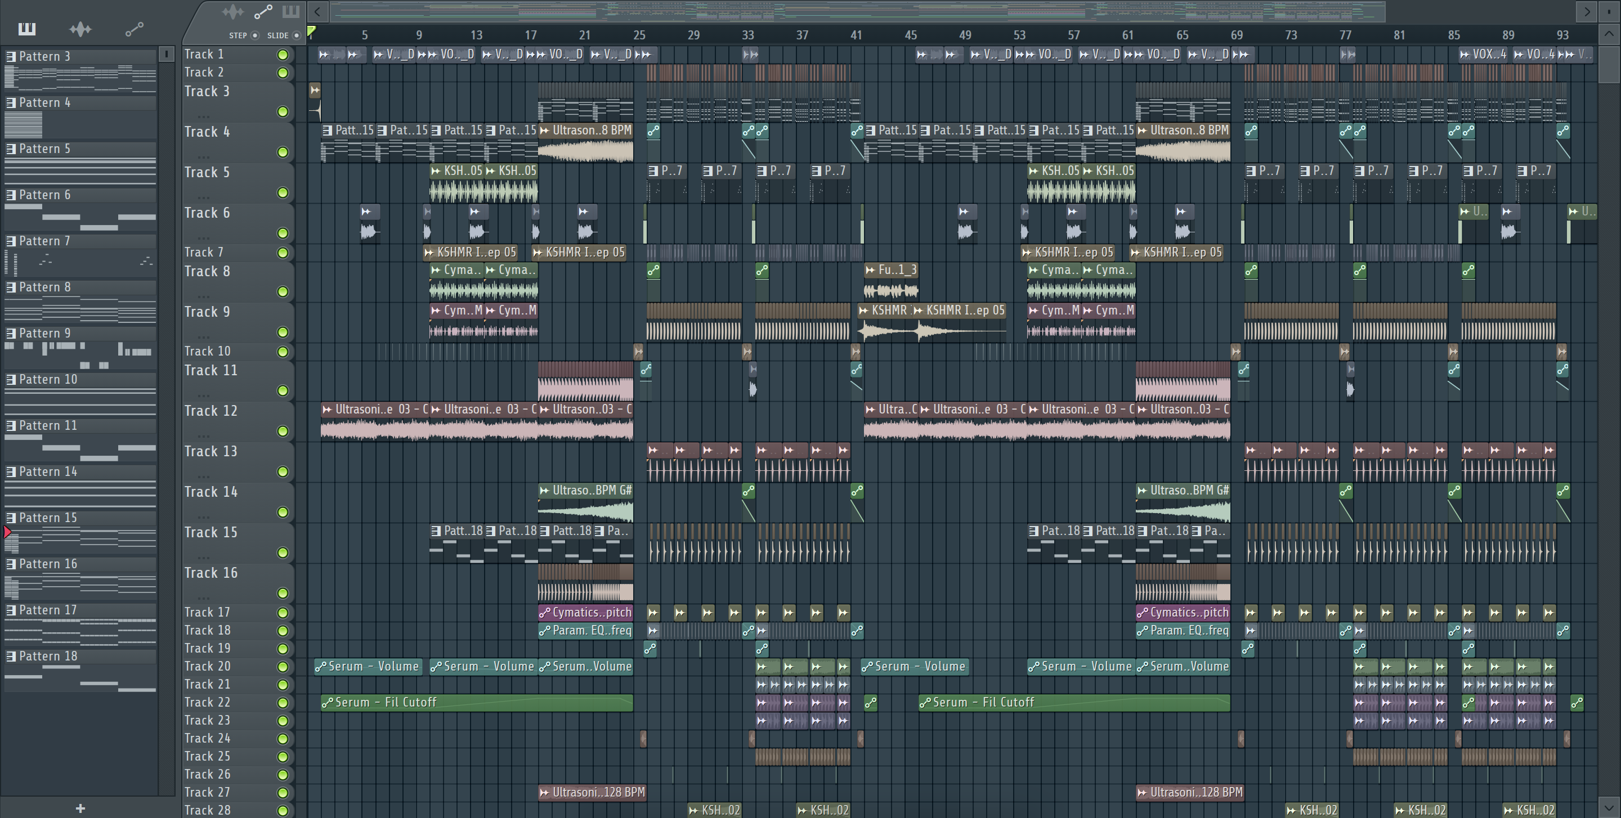Image resolution: width=1621 pixels, height=818 pixels.
Task: Open the VO..4 clip menu on Track 1
Action: [x=1519, y=55]
